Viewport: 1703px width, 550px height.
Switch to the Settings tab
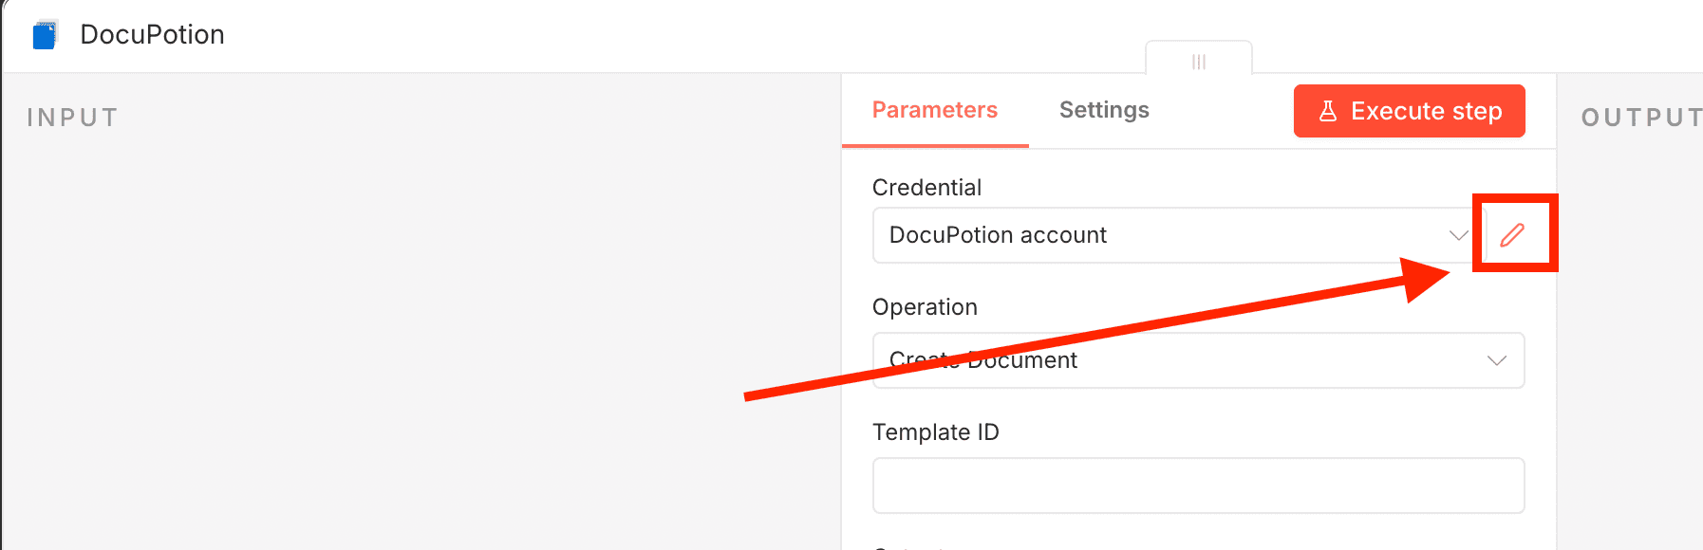click(x=1104, y=110)
